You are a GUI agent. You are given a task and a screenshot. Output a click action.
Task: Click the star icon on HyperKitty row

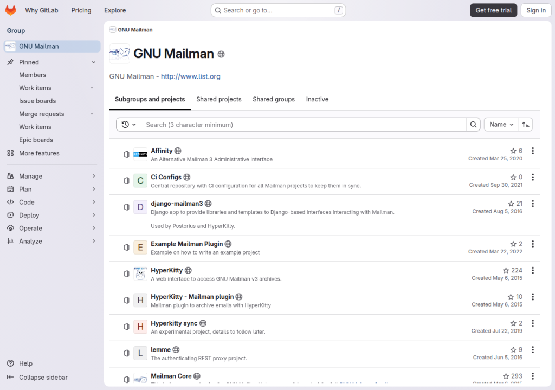pos(506,271)
